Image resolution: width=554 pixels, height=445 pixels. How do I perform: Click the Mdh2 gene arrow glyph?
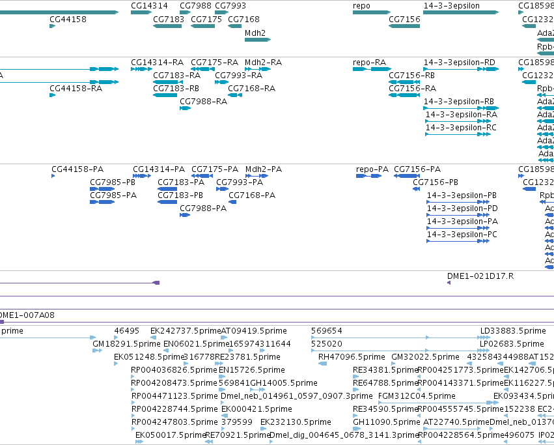pos(258,40)
